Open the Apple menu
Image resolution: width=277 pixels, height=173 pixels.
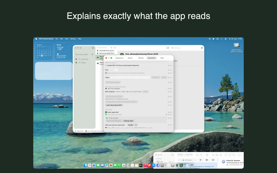(x=36, y=39)
